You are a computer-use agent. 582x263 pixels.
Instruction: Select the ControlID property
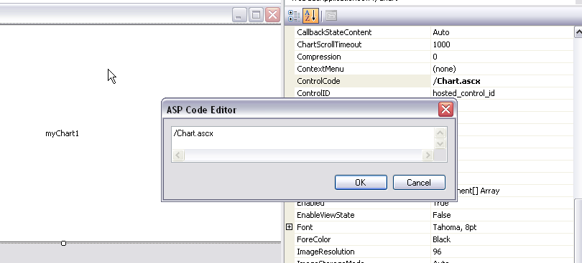click(314, 93)
